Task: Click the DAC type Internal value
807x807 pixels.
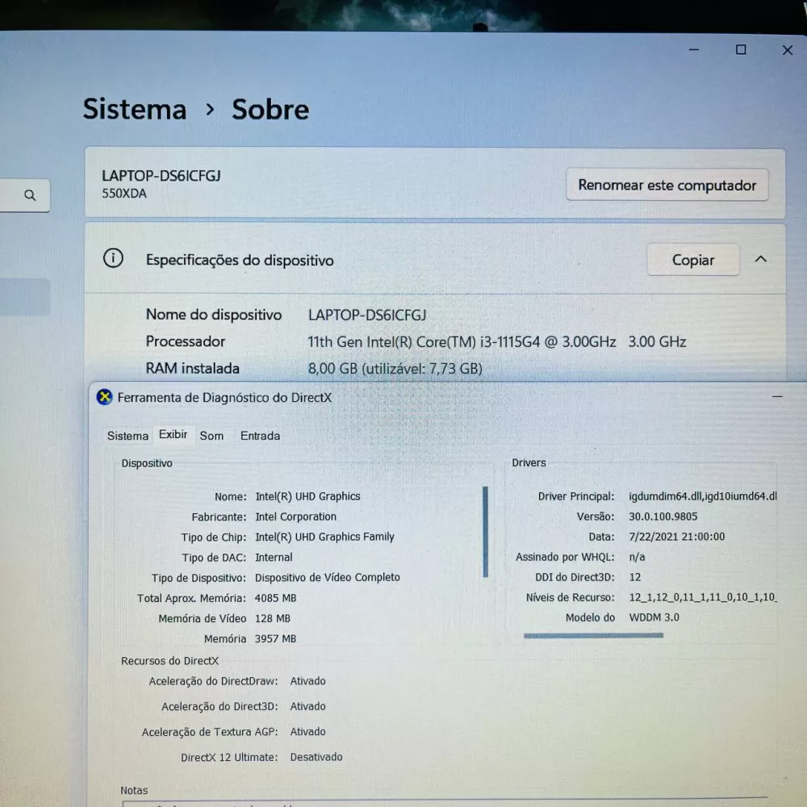Action: click(274, 558)
